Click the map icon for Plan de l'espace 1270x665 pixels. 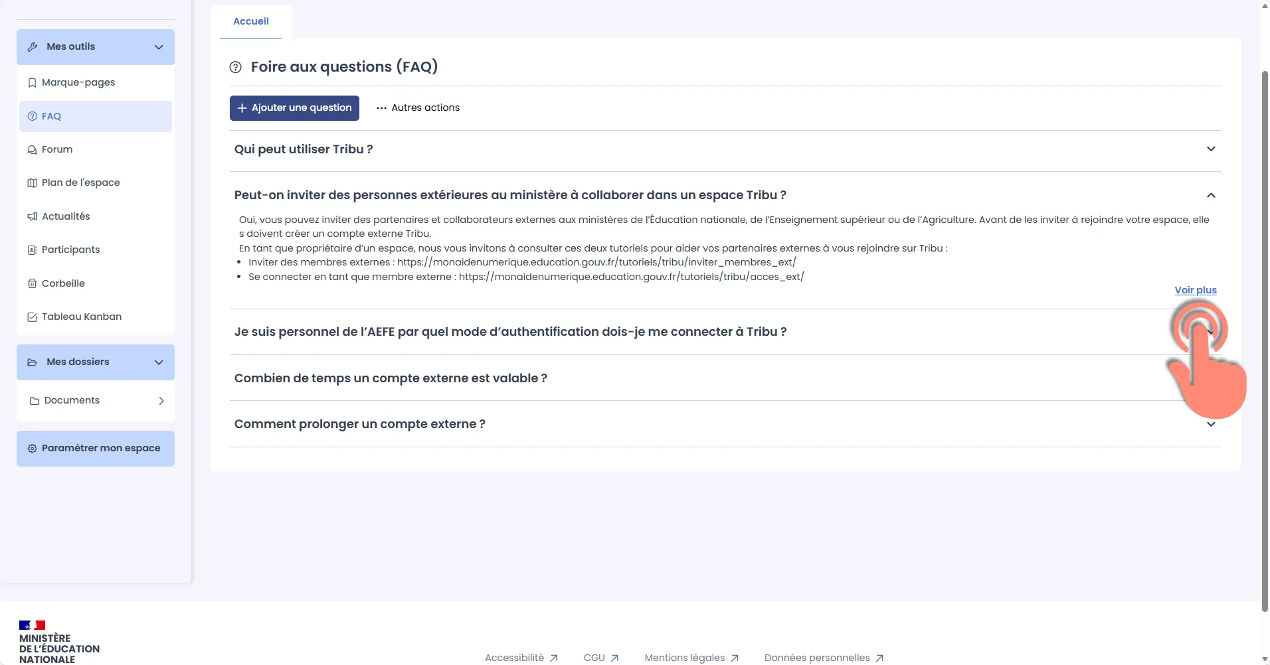tap(32, 183)
